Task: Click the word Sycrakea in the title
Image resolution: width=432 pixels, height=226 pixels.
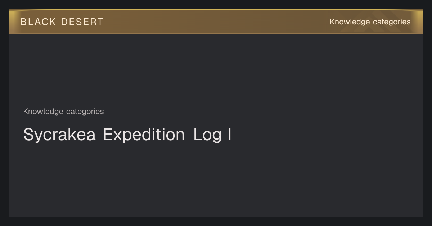Action: [x=59, y=135]
